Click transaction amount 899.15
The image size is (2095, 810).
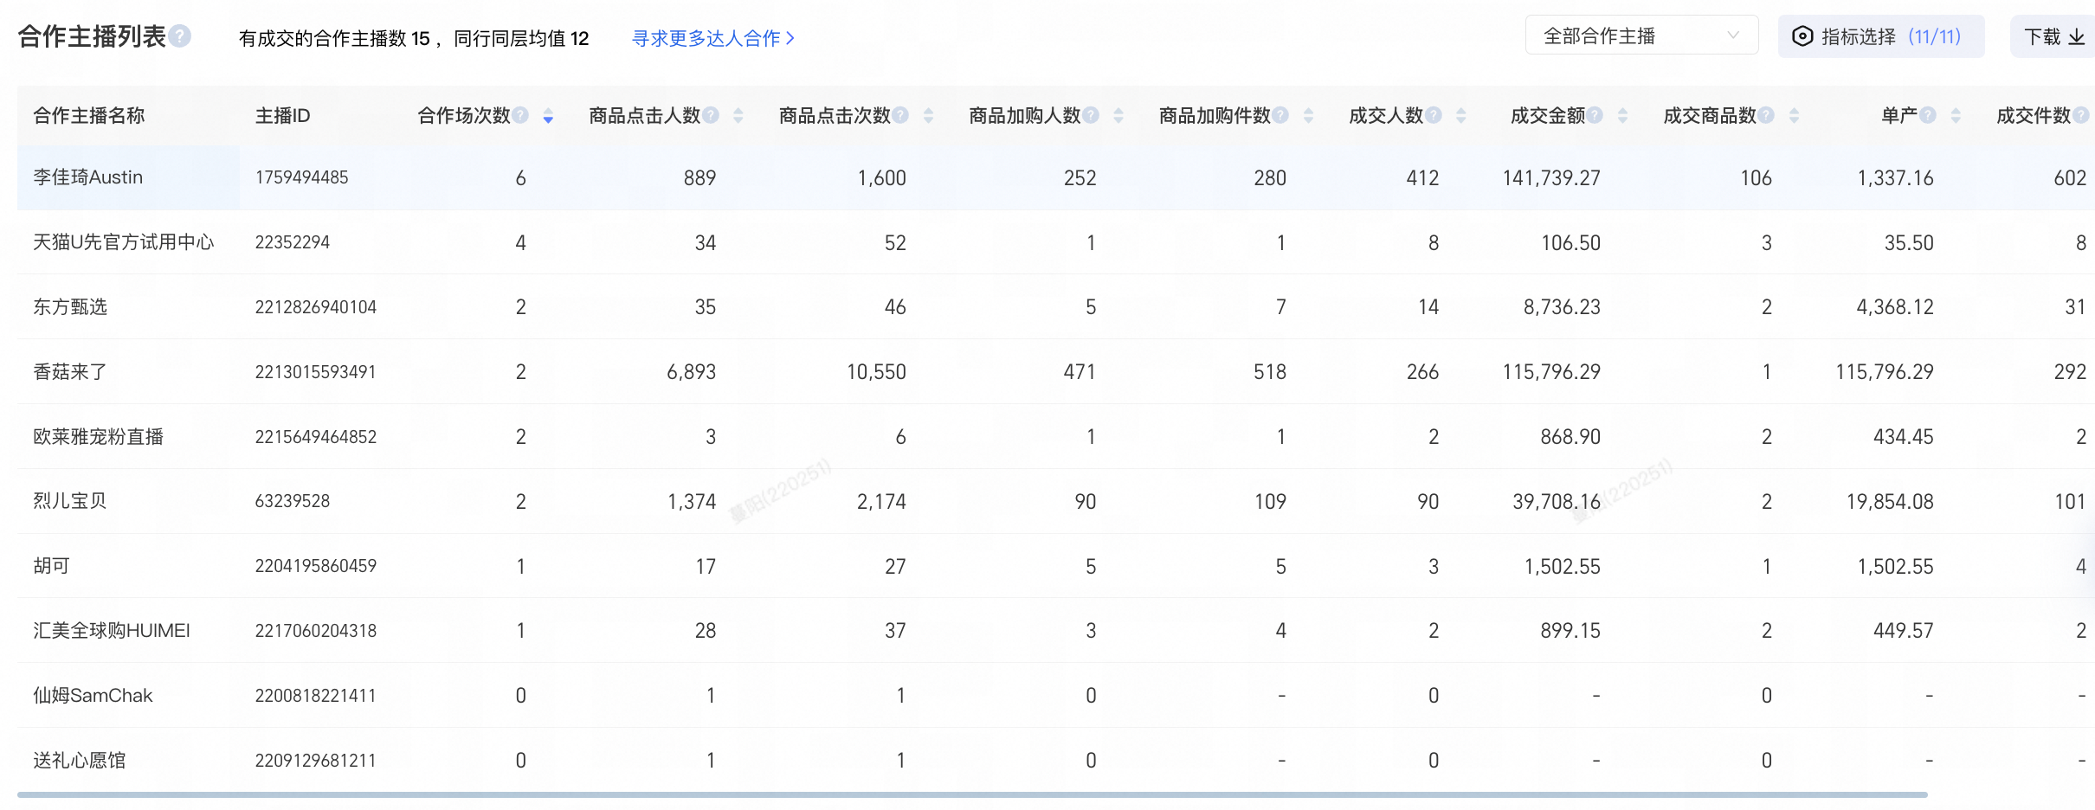pyautogui.click(x=1570, y=631)
